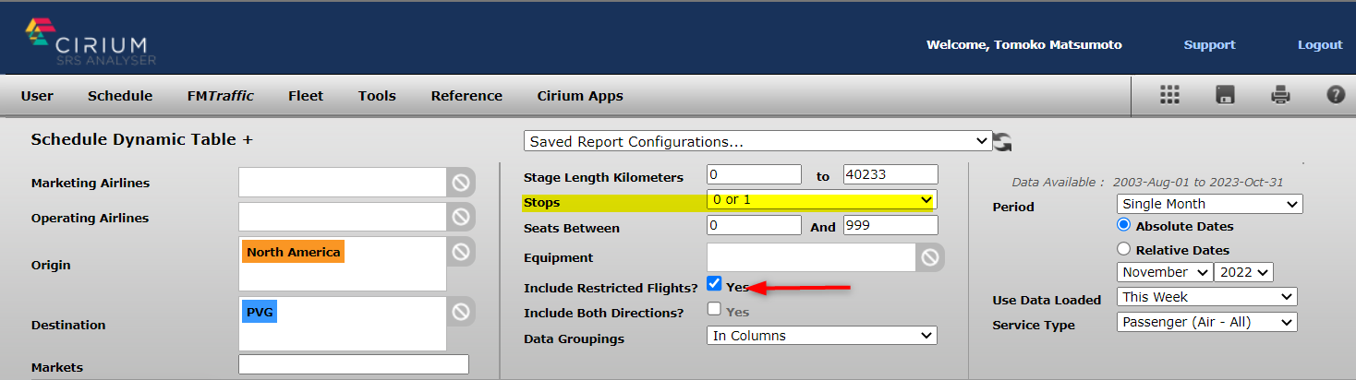
Task: Select the Relative Dates radio button
Action: [1124, 249]
